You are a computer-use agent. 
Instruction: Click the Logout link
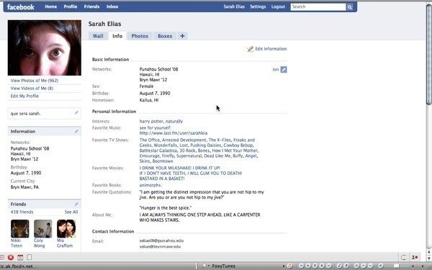(278, 6)
